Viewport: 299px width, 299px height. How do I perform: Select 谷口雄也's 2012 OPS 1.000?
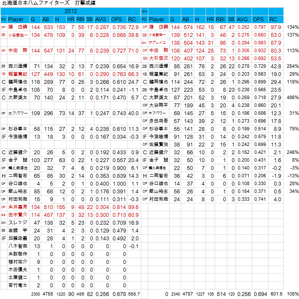119,184
